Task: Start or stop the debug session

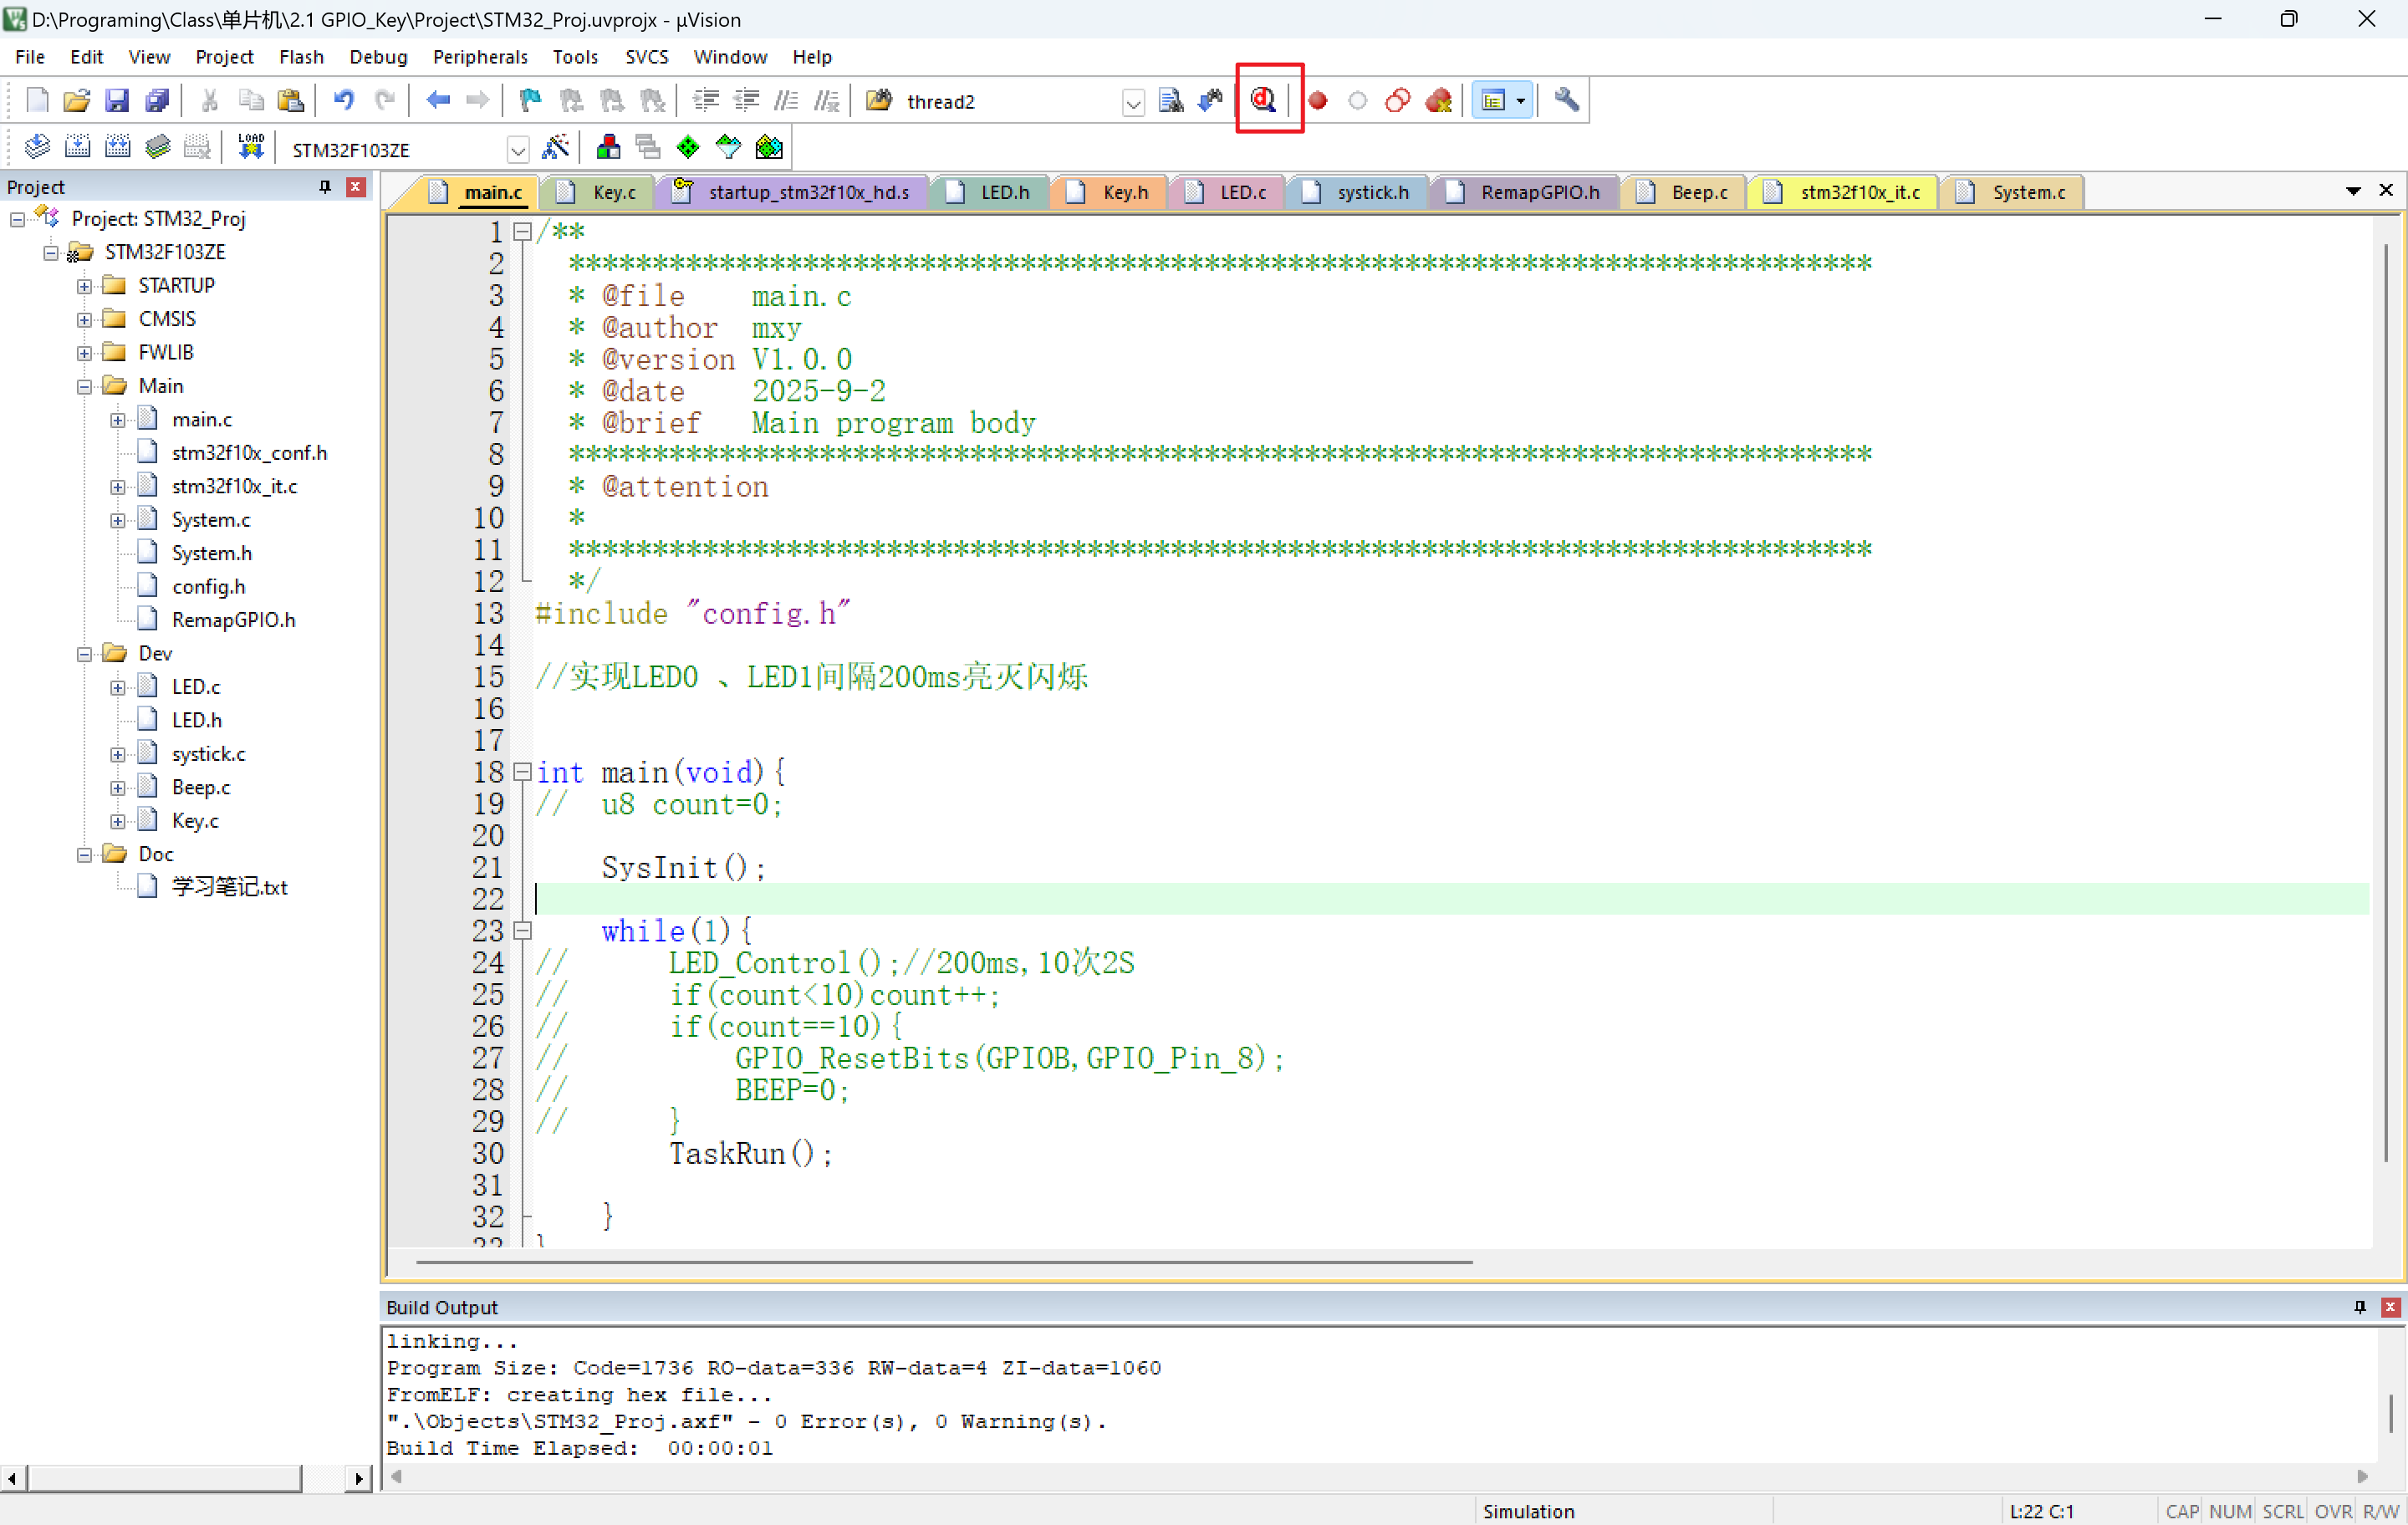Action: coord(1263,100)
